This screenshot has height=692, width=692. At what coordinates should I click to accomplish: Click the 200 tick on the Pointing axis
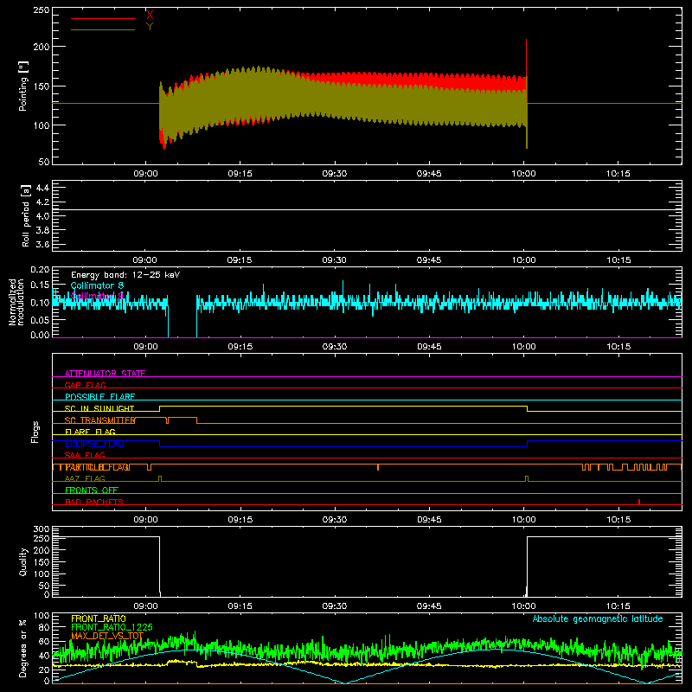point(42,47)
